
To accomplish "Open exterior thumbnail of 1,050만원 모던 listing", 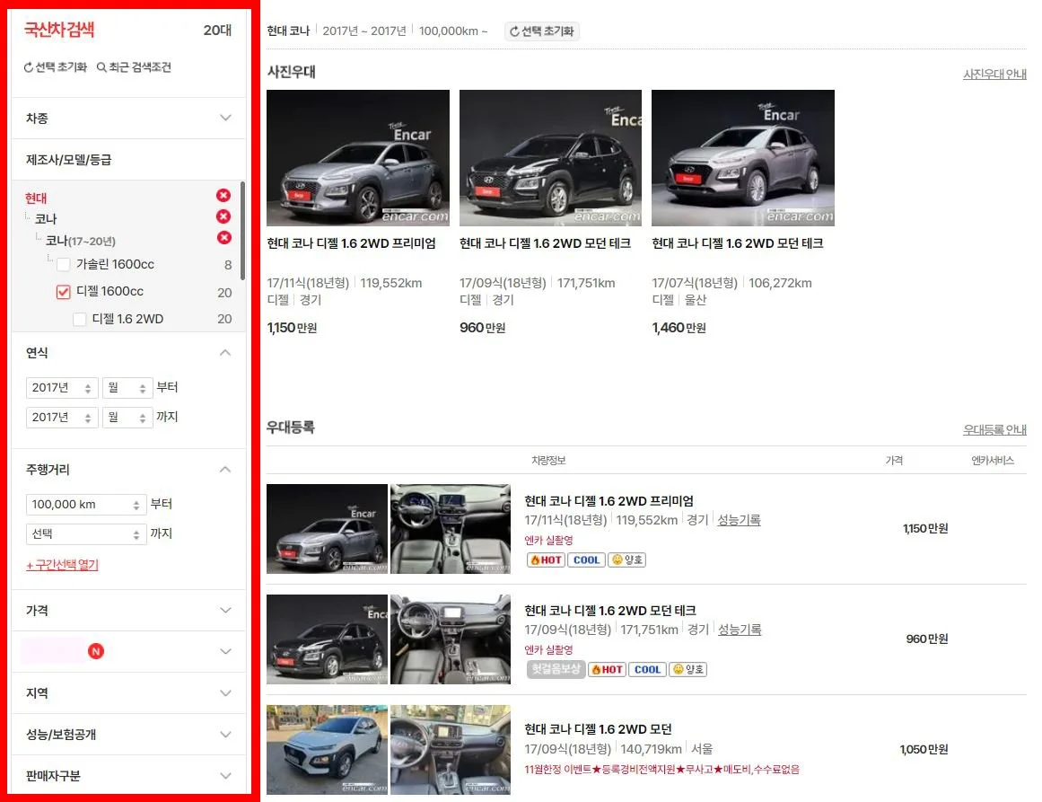I will coord(327,750).
